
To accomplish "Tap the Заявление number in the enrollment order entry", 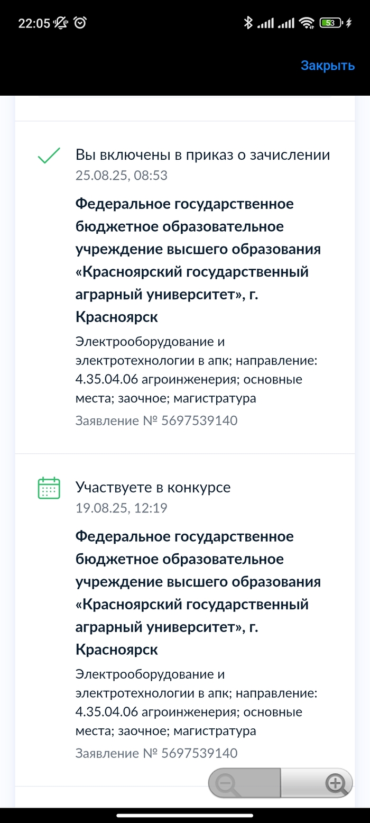I will pyautogui.click(x=156, y=421).
